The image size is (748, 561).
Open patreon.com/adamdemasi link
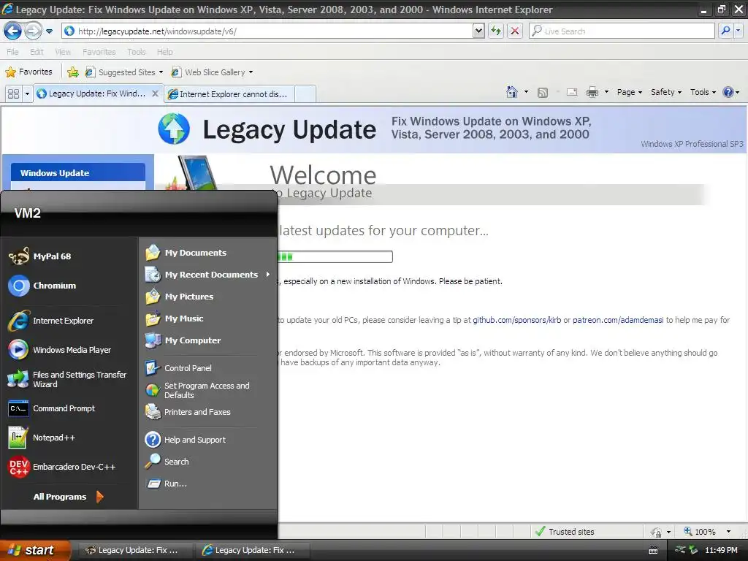point(618,320)
